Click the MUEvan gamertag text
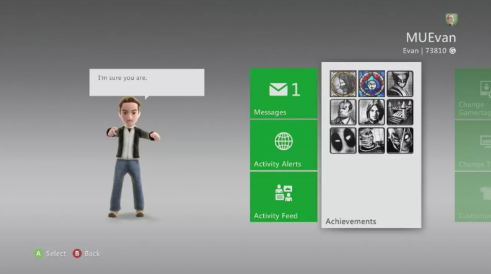491x274 pixels. pyautogui.click(x=431, y=38)
